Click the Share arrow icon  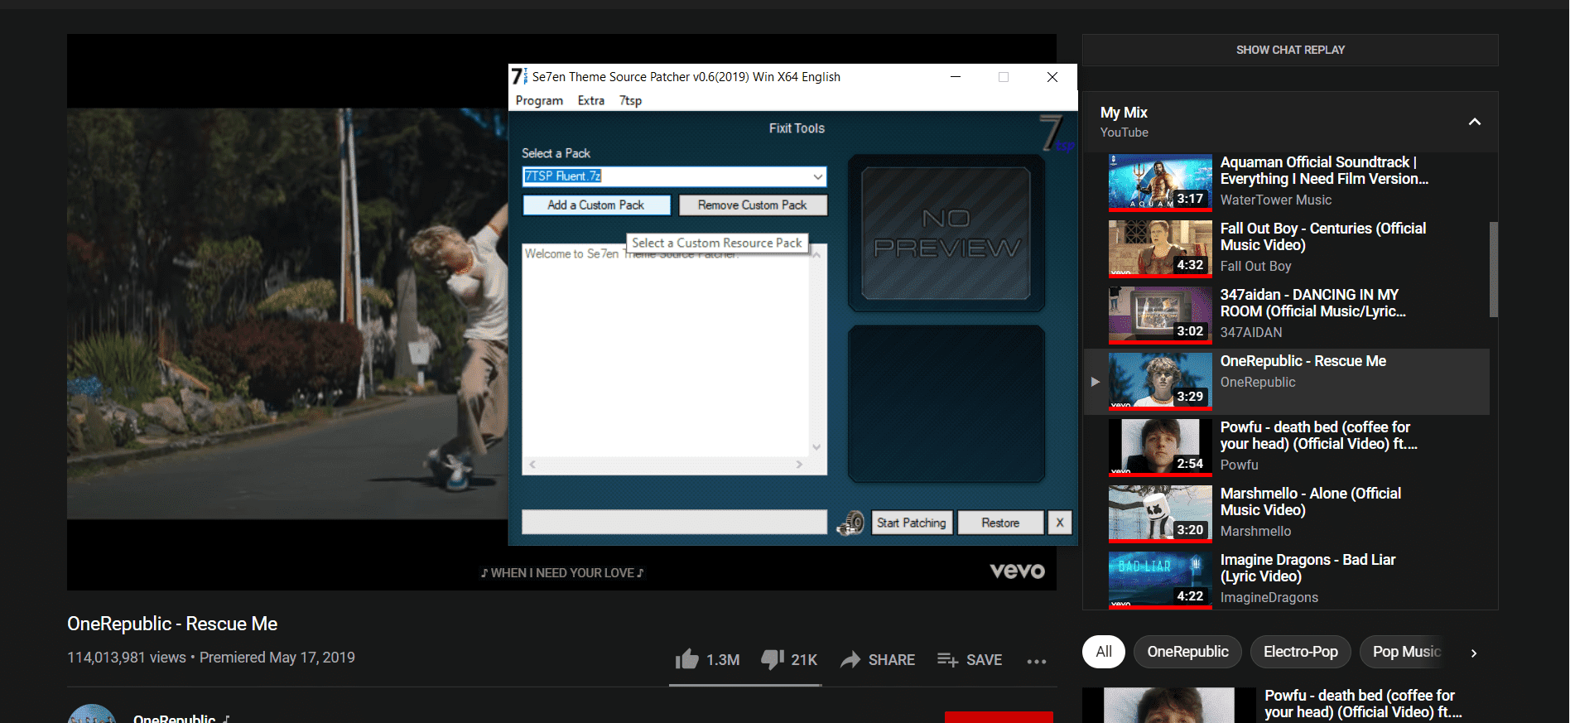[850, 659]
